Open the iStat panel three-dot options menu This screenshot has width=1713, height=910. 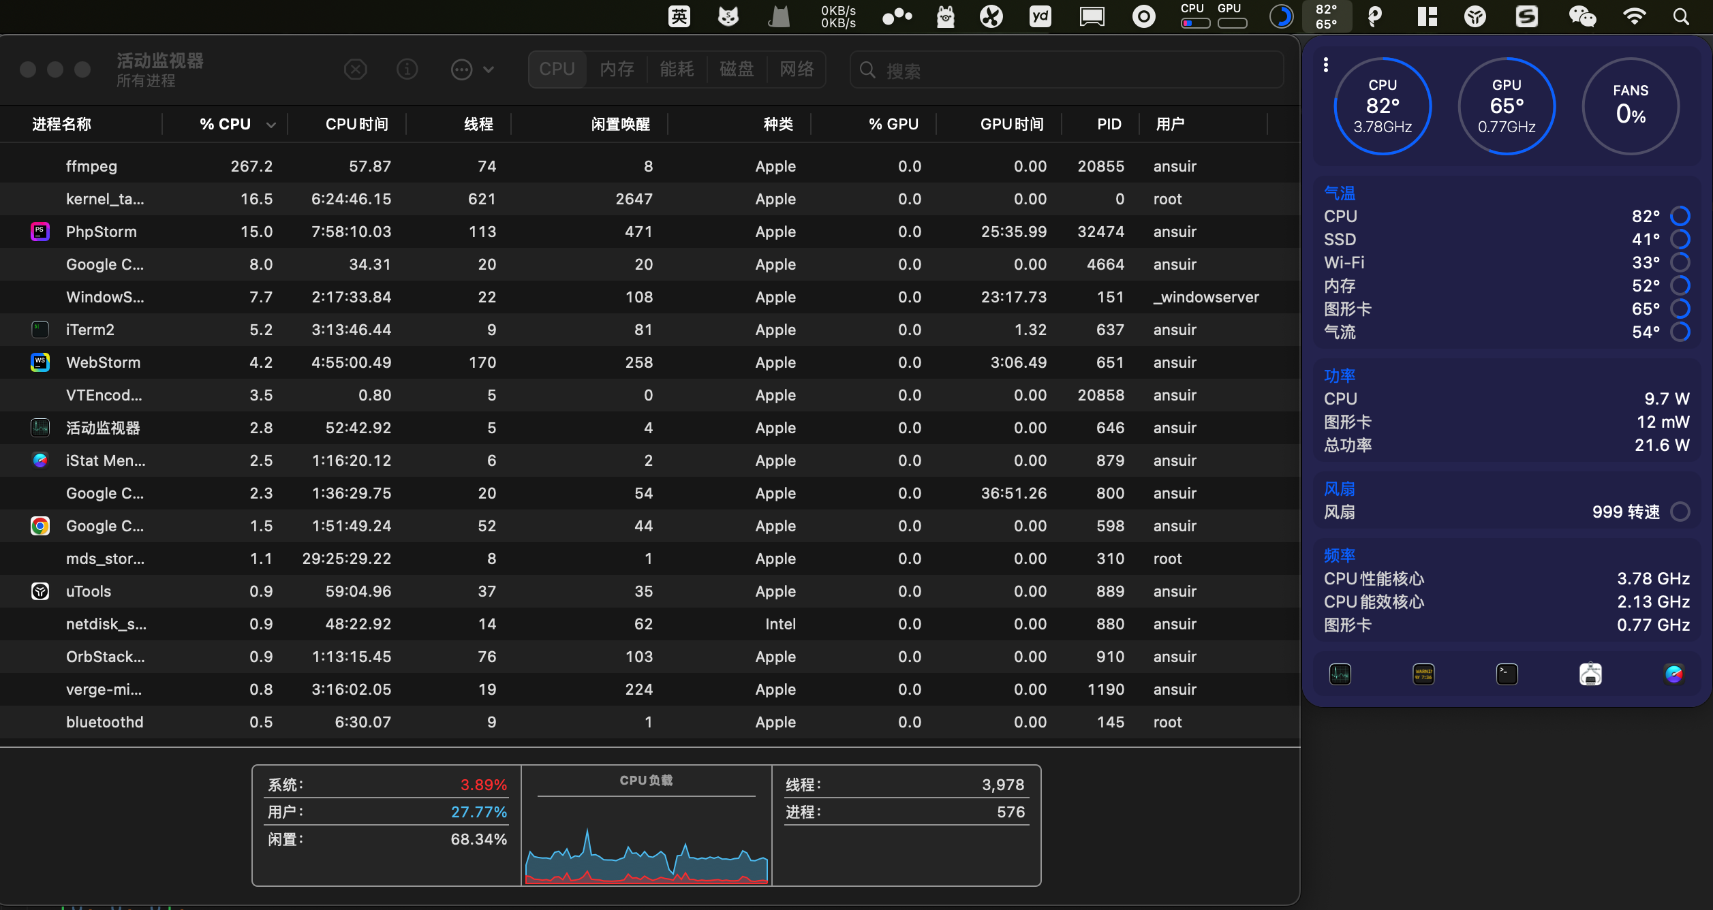(1325, 65)
